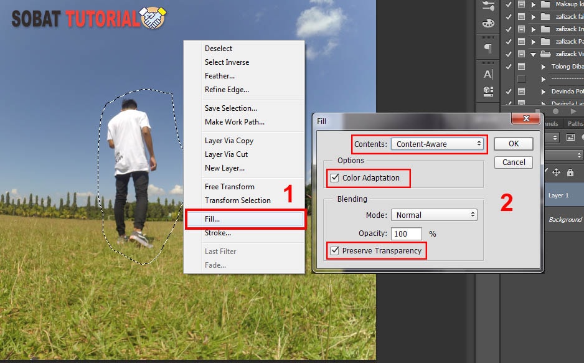Uncheck the zafizack fa set checkmark
584x363 pixels.
click(x=509, y=17)
